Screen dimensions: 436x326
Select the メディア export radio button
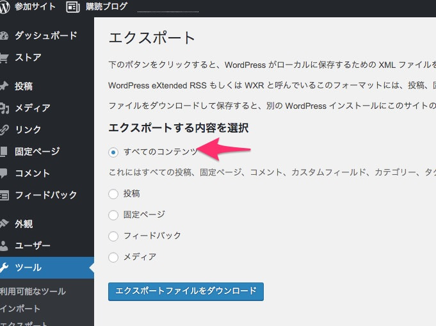point(113,257)
